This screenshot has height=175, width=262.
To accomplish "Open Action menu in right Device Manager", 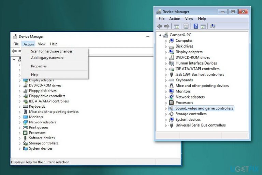I will [175, 18].
